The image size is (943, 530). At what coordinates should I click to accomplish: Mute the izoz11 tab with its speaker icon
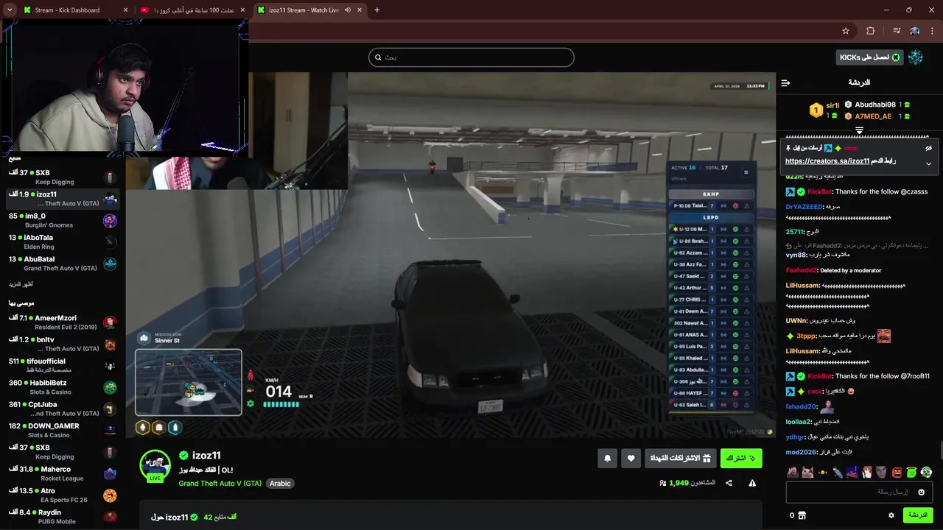tap(348, 10)
